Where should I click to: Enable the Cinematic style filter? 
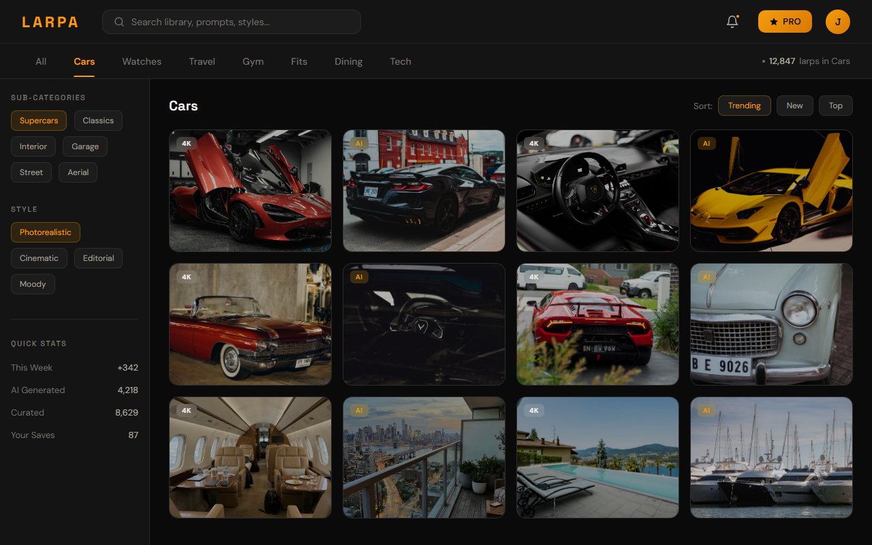(39, 258)
